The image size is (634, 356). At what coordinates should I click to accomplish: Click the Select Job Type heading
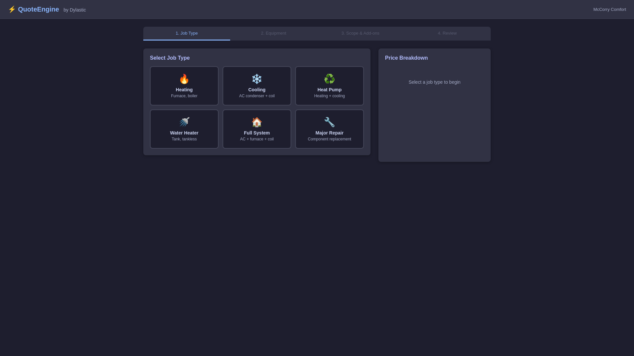click(x=170, y=58)
